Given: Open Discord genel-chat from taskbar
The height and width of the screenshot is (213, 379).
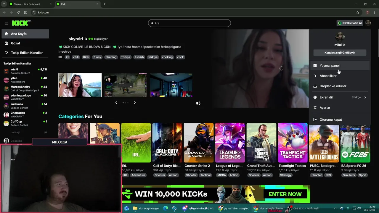Looking at the screenshot, I should pos(199,208).
